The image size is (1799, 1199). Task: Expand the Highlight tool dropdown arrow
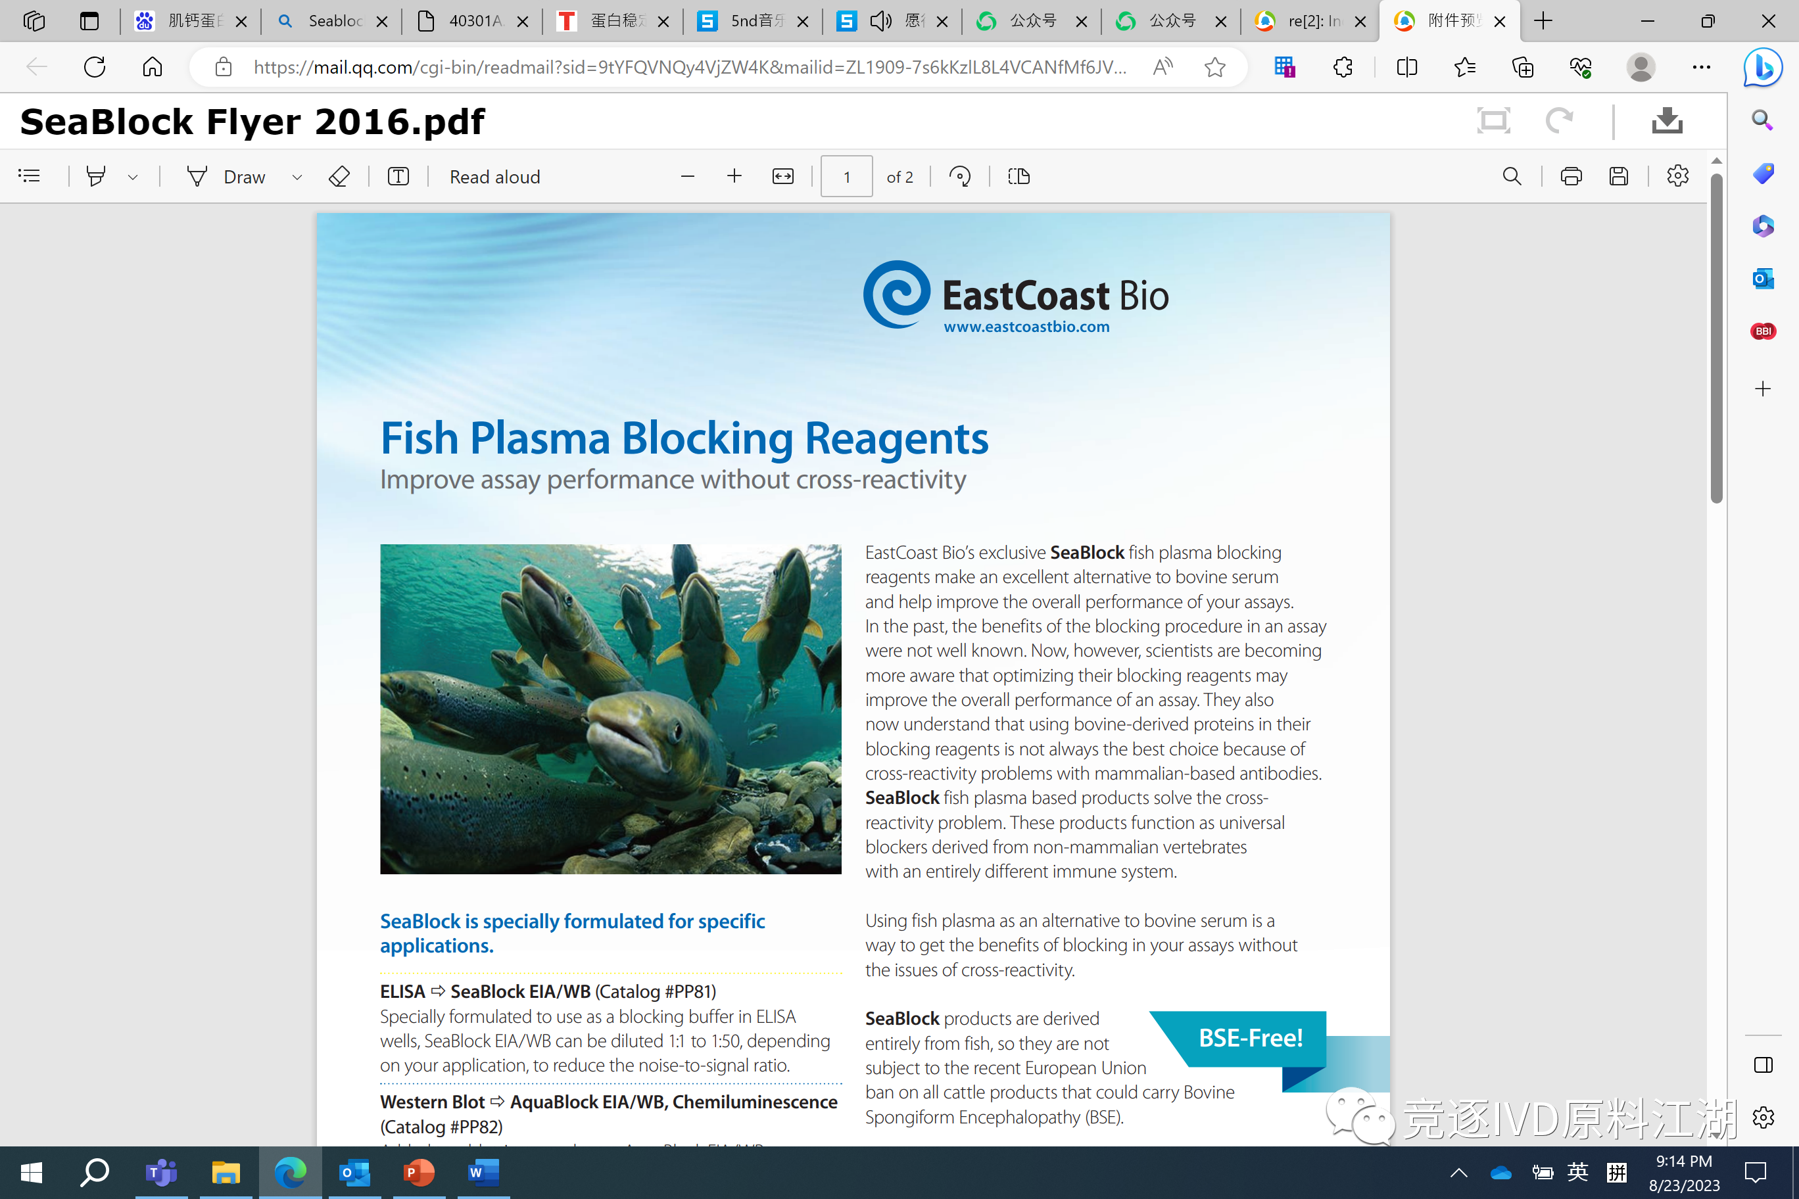133,177
